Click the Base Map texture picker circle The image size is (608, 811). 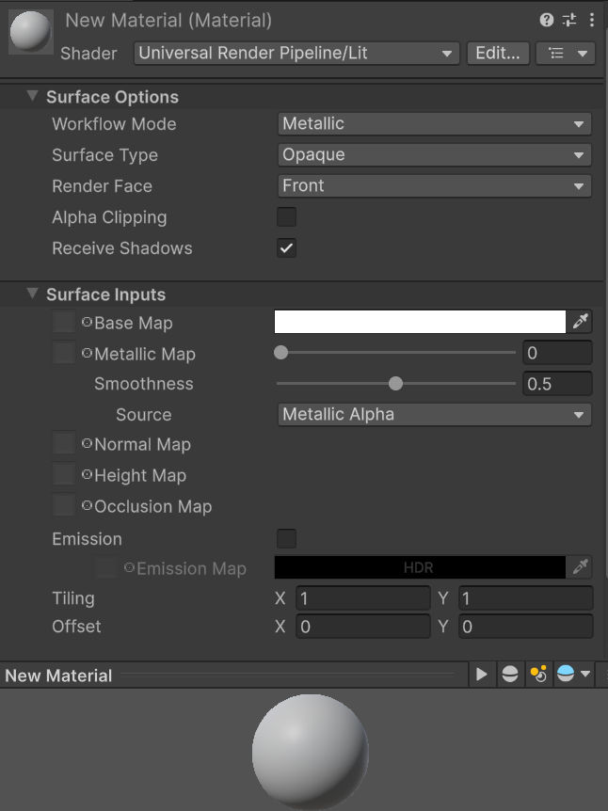coord(87,322)
